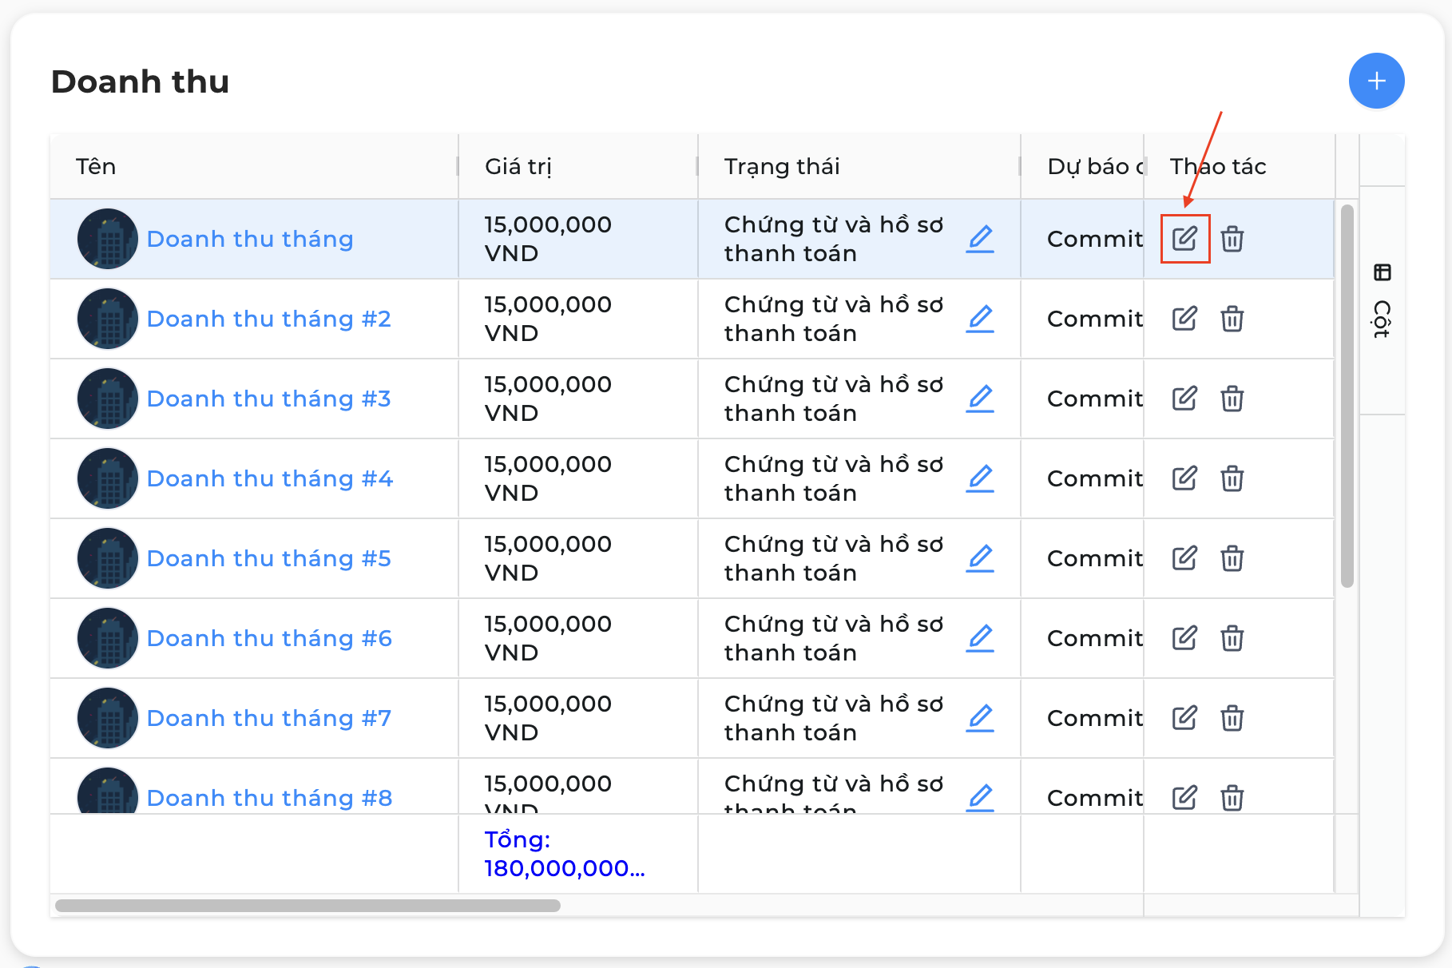Edit the Doanh thu tháng #7 row
The image size is (1452, 968).
[1184, 718]
